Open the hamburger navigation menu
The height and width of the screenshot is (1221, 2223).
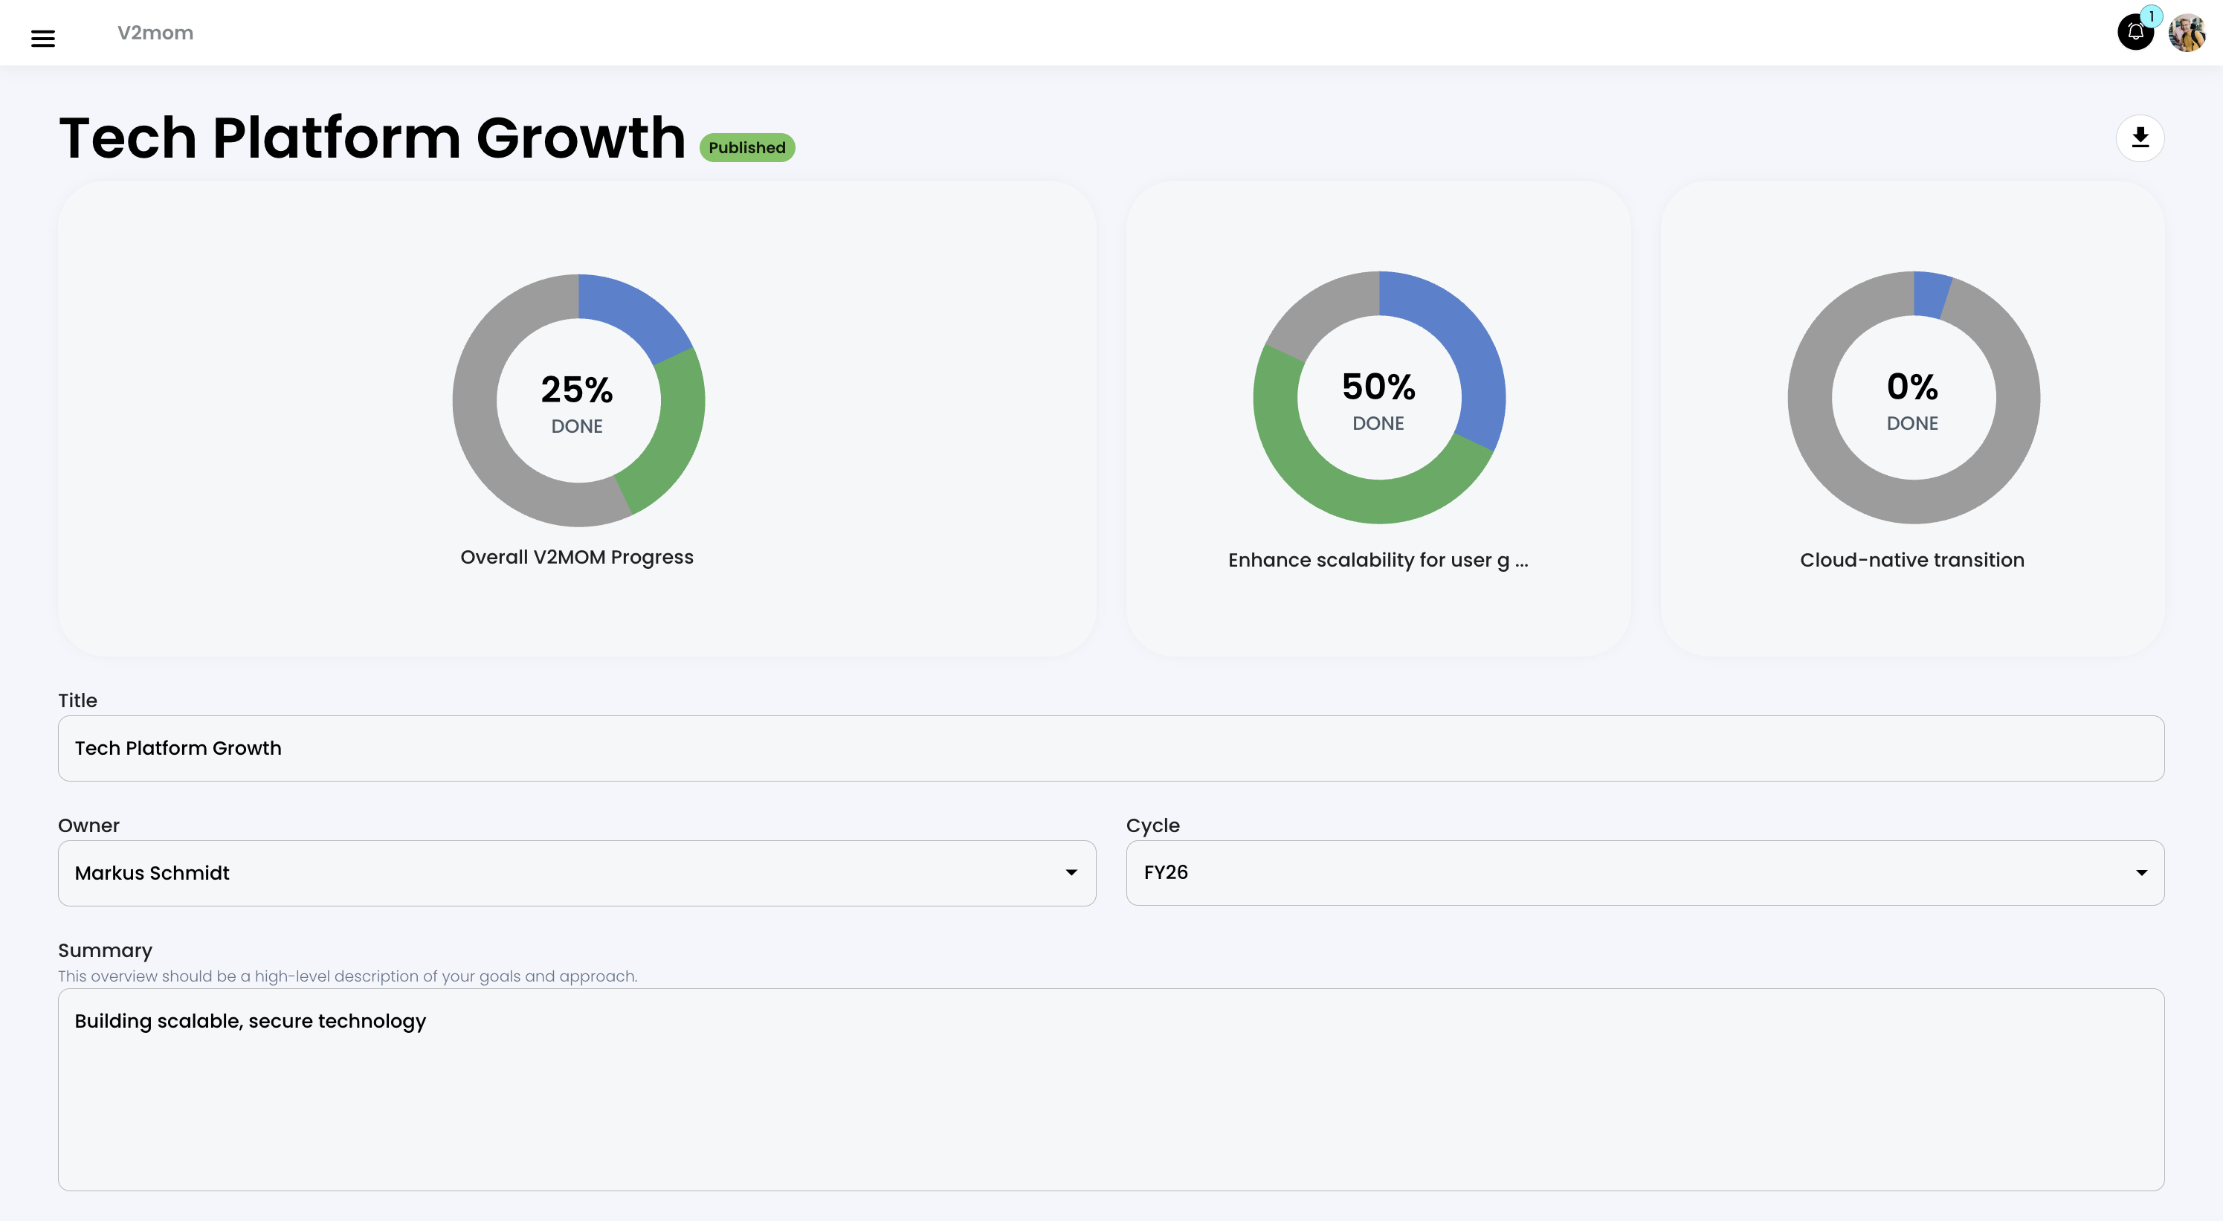pyautogui.click(x=43, y=38)
